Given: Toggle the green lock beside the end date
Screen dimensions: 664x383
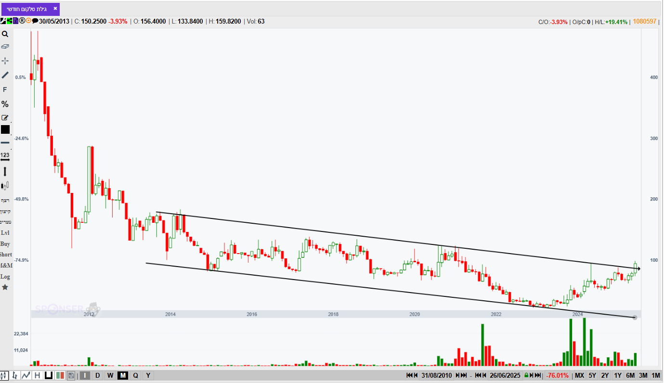Looking at the screenshot, I should pyautogui.click(x=526, y=375).
